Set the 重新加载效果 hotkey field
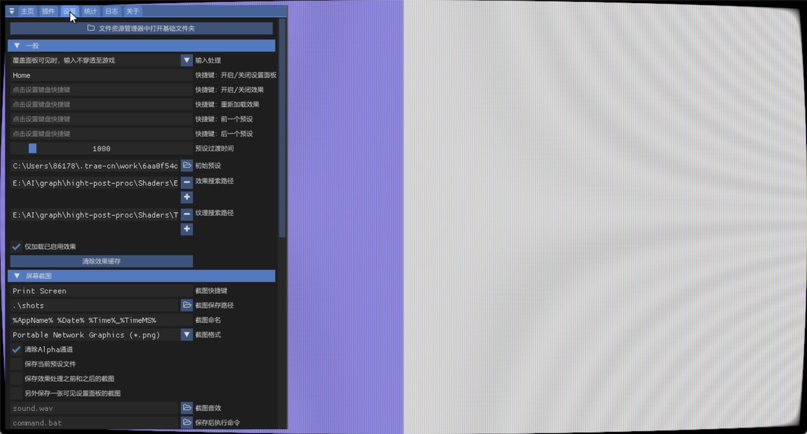The height and width of the screenshot is (434, 807). (x=101, y=105)
